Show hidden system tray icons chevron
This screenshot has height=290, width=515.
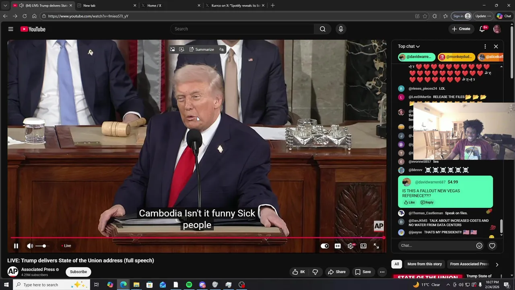(x=448, y=285)
